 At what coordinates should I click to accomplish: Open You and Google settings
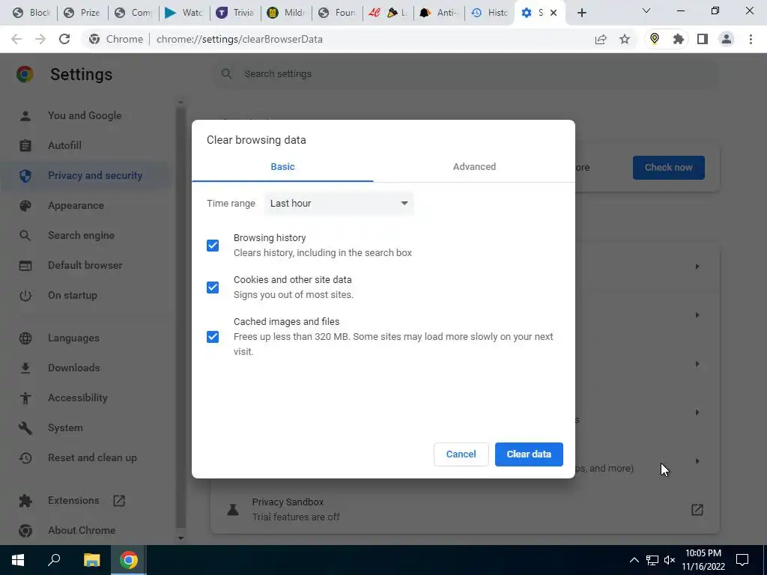(85, 115)
